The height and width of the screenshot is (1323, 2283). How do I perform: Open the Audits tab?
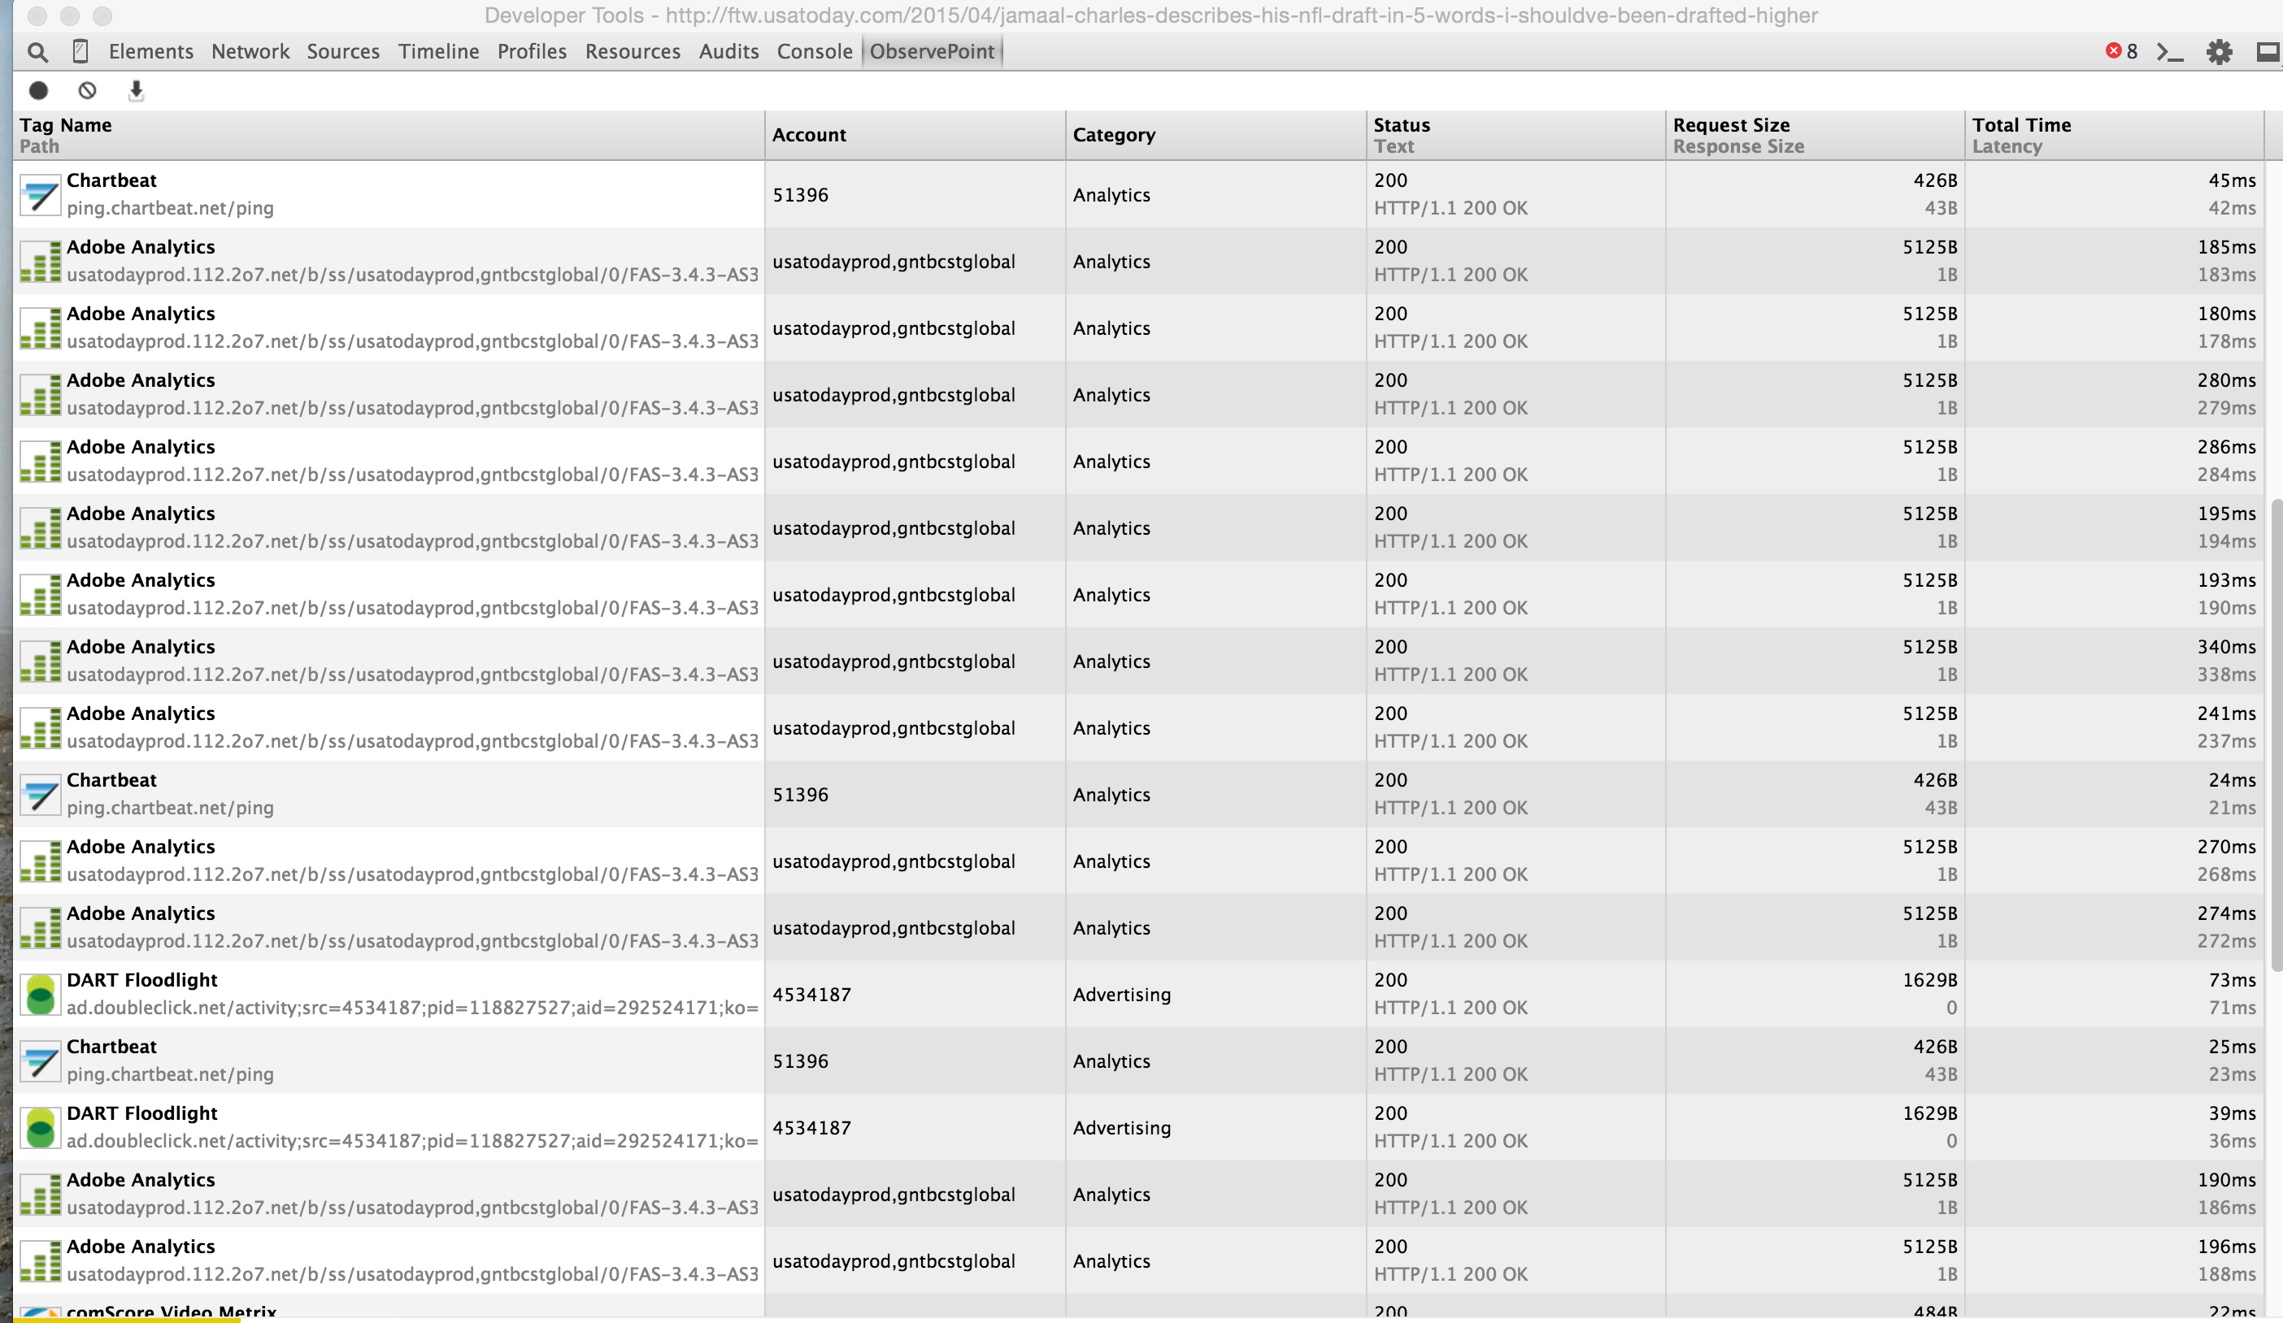728,52
